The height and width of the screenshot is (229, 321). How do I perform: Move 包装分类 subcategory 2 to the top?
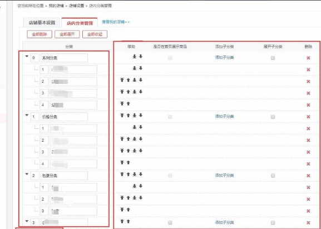pyautogui.click(x=122, y=198)
